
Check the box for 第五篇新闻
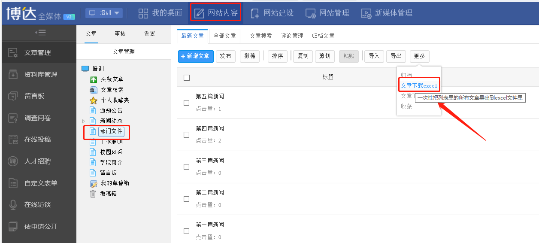pos(186,103)
